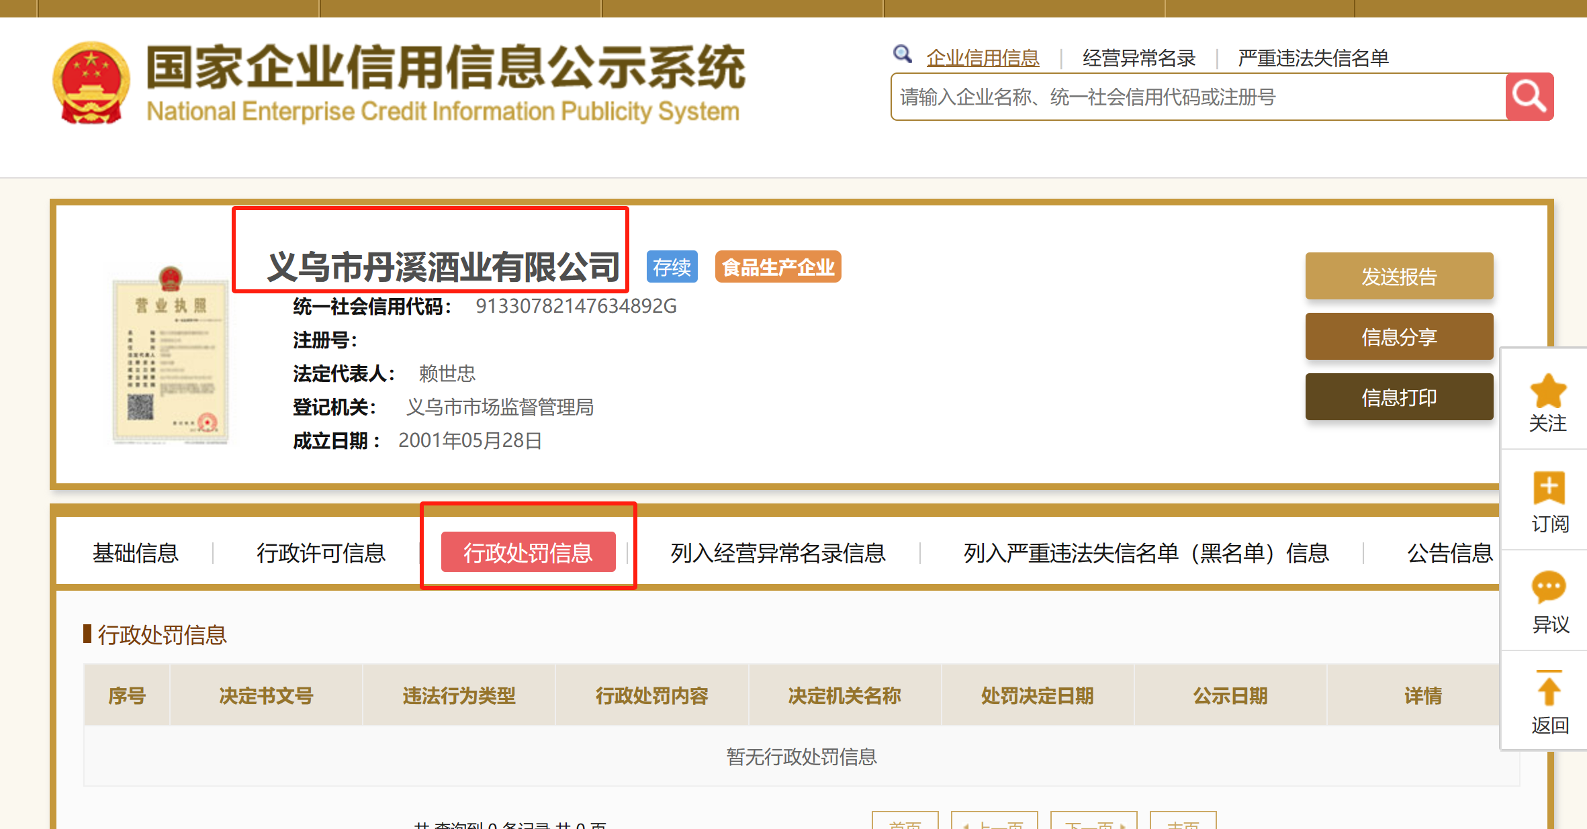
Task: Click the founding date 2001年05月28日
Action: click(x=470, y=440)
